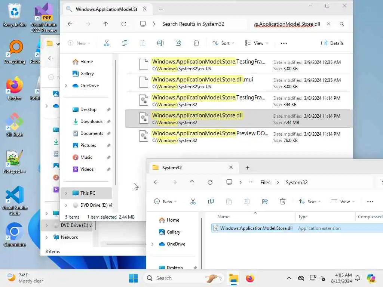383x287 pixels.
Task: Open Sort dropdown in System32 window
Action: (309, 201)
